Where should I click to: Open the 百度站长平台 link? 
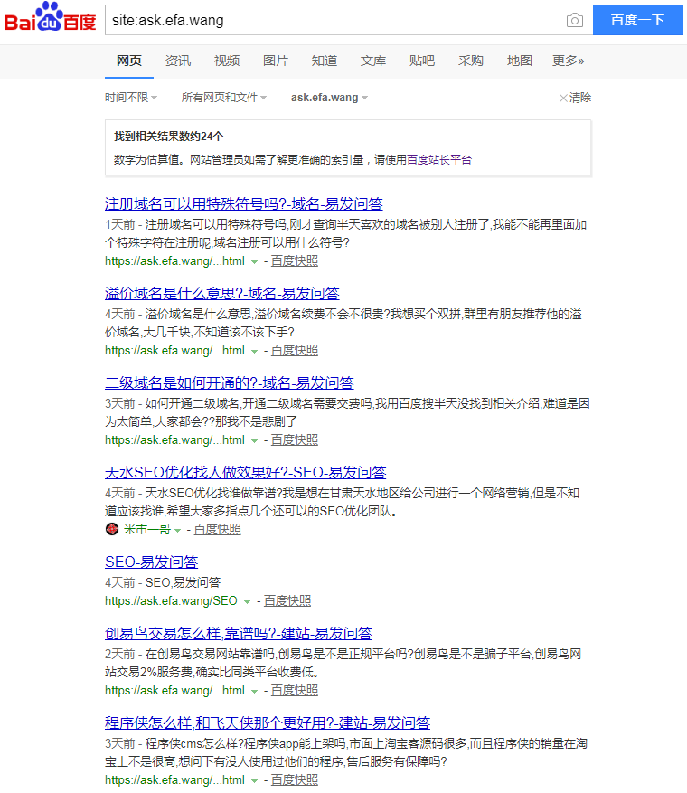[438, 160]
